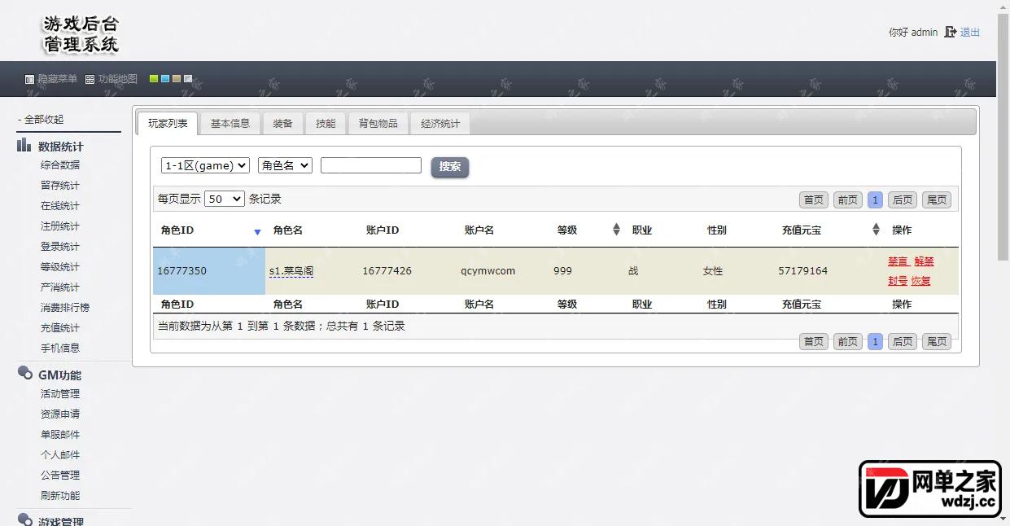Choose the green theme swatch
The width and height of the screenshot is (1010, 526).
pos(154,79)
